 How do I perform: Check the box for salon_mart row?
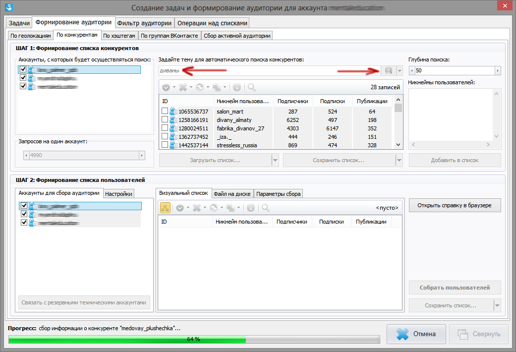(165, 111)
